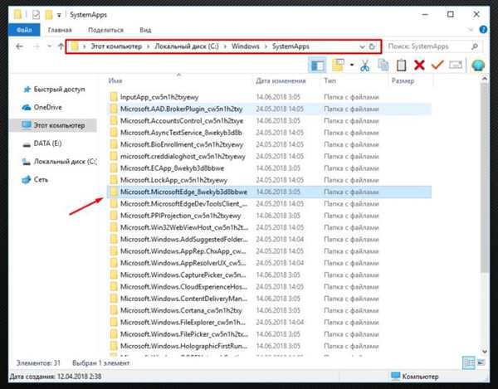Toggle the preview pane layout icon
Screen dimensions: 498x389
click(317, 66)
